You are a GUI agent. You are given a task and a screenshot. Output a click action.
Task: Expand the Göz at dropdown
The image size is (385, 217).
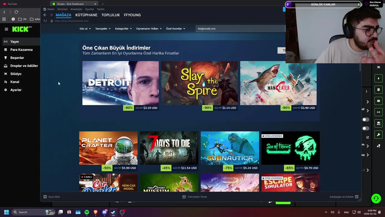coord(85,29)
